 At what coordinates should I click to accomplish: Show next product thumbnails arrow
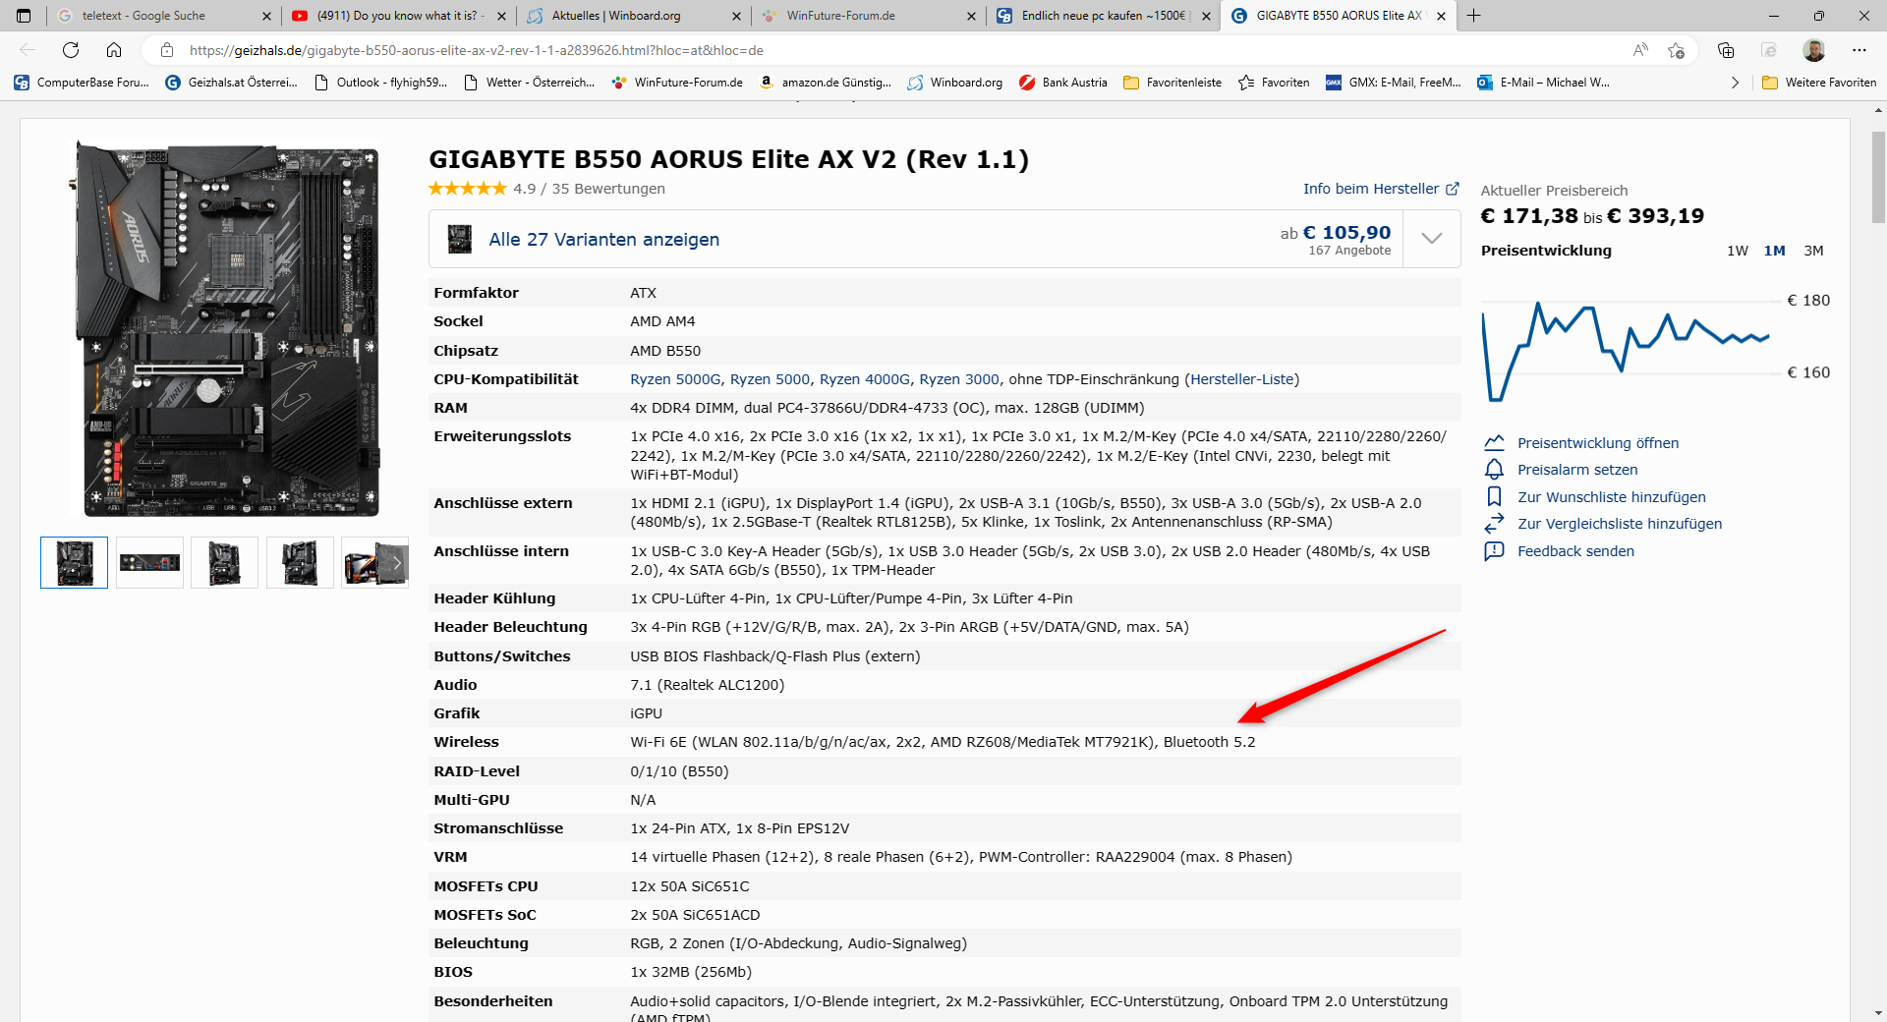pos(397,563)
